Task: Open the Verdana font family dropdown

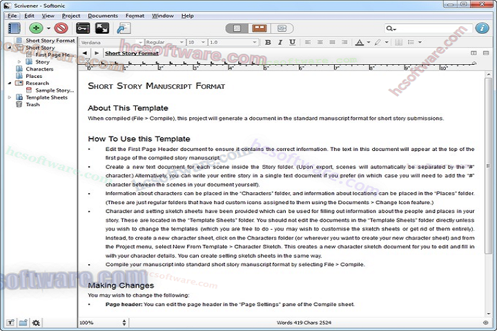Action: pos(111,42)
